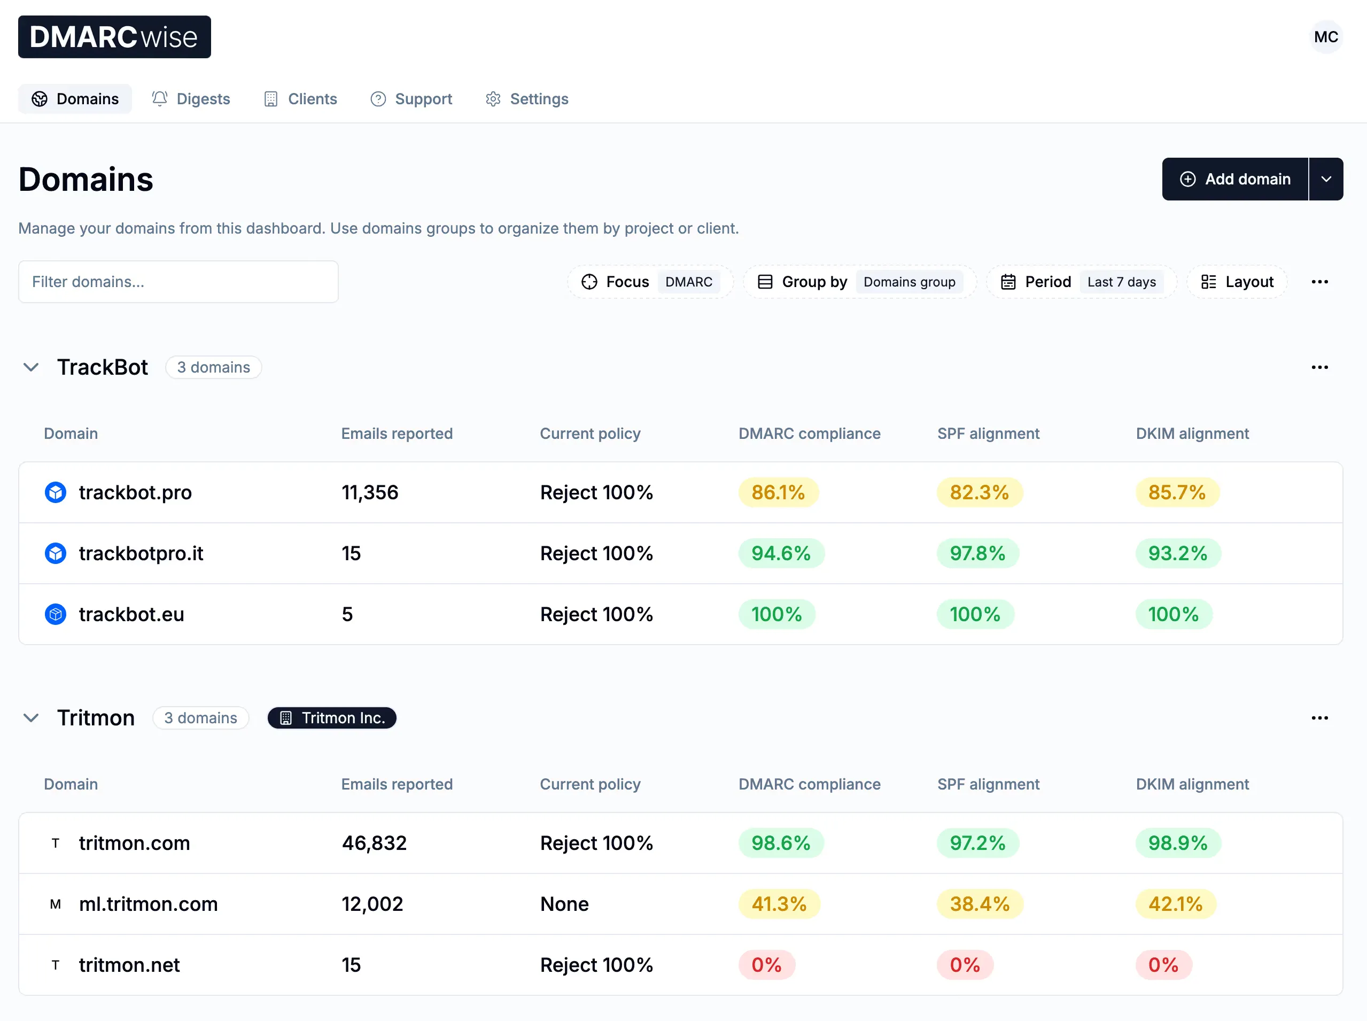Image resolution: width=1367 pixels, height=1021 pixels.
Task: Click the Focus crosshair icon
Action: 589,282
